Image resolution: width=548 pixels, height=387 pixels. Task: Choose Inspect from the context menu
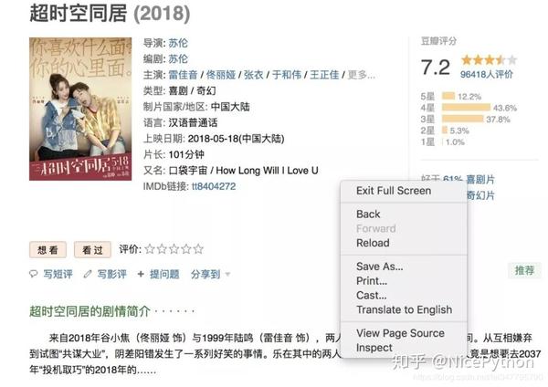pos(374,348)
